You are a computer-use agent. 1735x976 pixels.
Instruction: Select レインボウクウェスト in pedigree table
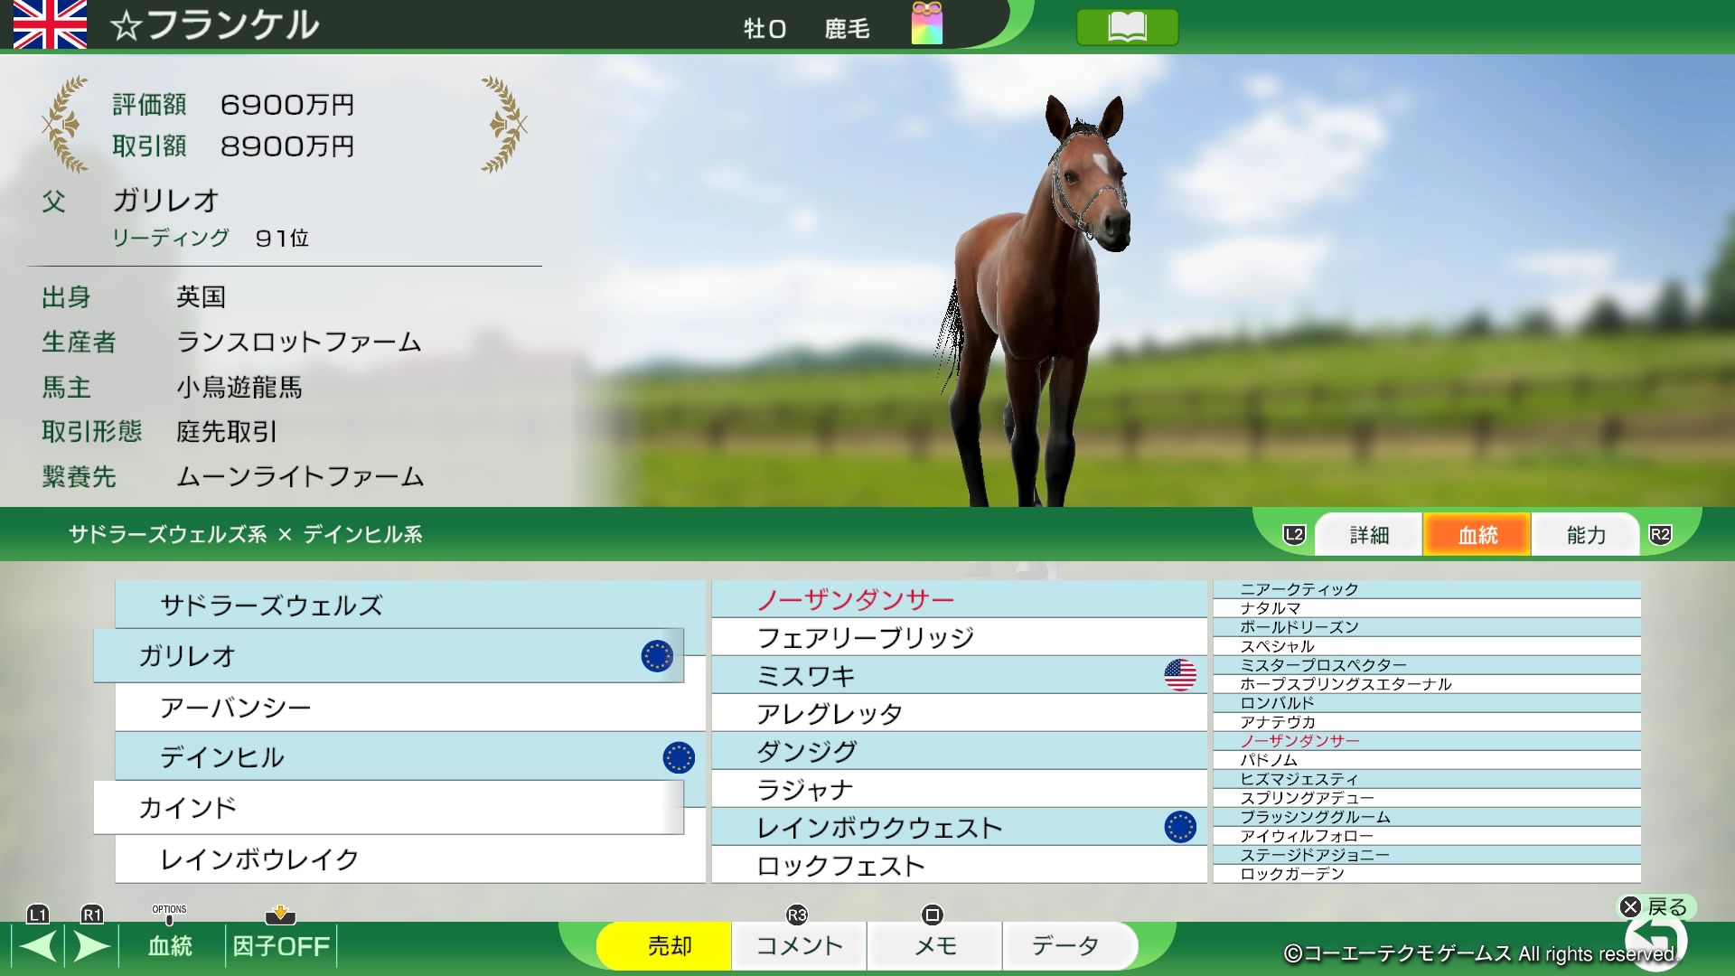click(960, 827)
